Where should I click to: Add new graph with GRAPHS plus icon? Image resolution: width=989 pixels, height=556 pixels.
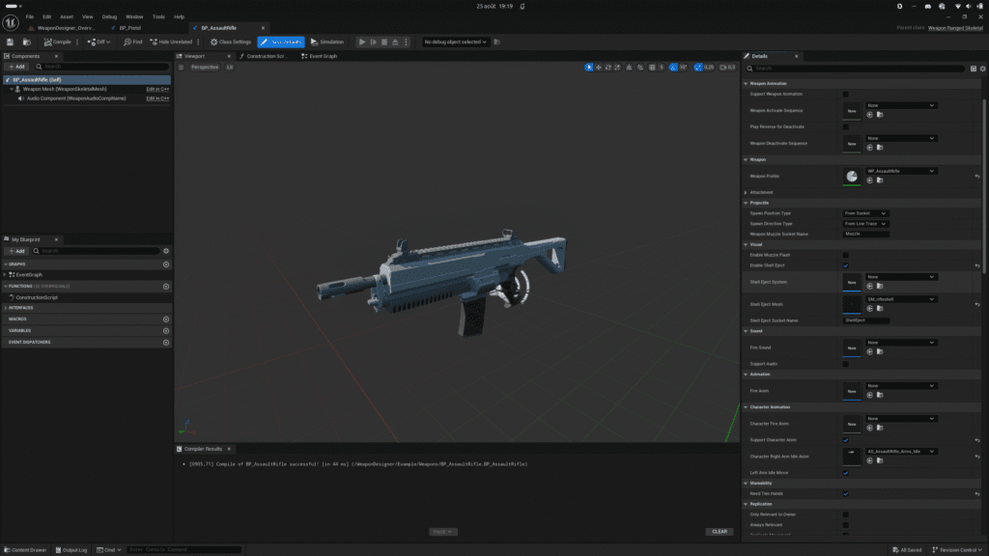pyautogui.click(x=166, y=264)
